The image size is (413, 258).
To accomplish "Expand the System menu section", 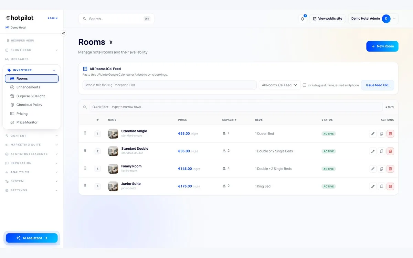I will pyautogui.click(x=32, y=181).
